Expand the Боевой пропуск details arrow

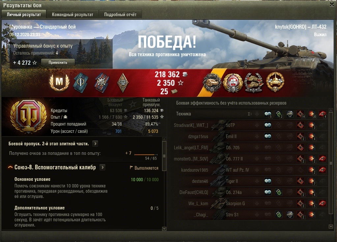pyautogui.click(x=95, y=144)
